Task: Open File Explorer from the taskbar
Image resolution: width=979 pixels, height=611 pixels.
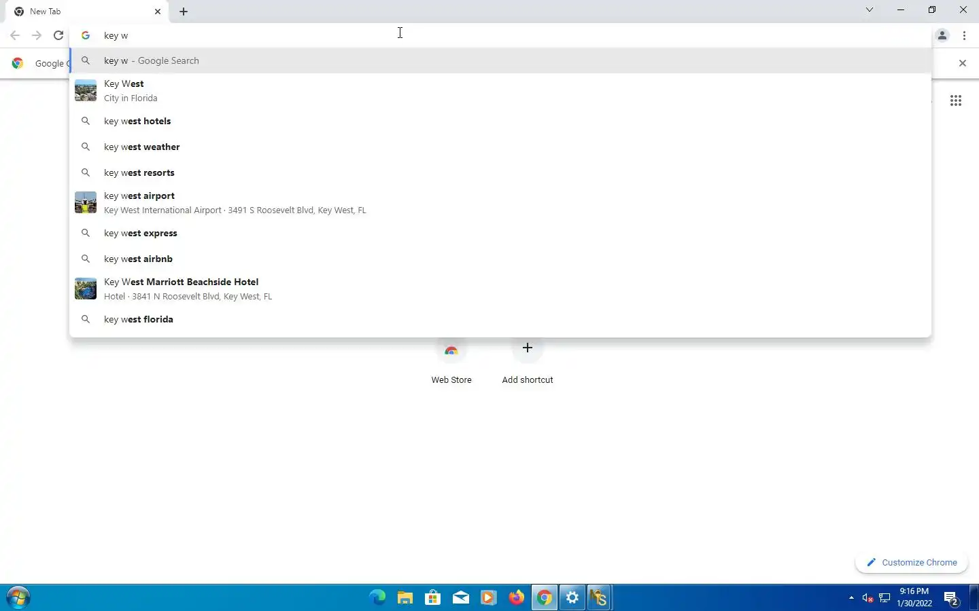Action: tap(405, 597)
